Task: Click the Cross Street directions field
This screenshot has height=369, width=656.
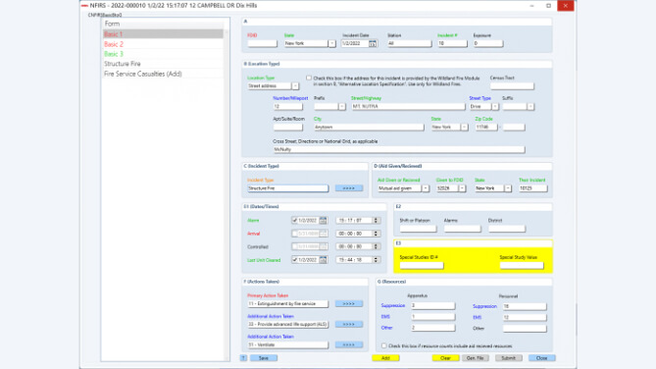Action: pos(399,149)
